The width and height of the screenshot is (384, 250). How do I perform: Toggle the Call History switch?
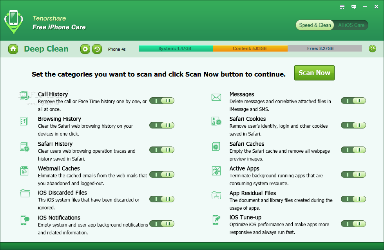(162, 101)
